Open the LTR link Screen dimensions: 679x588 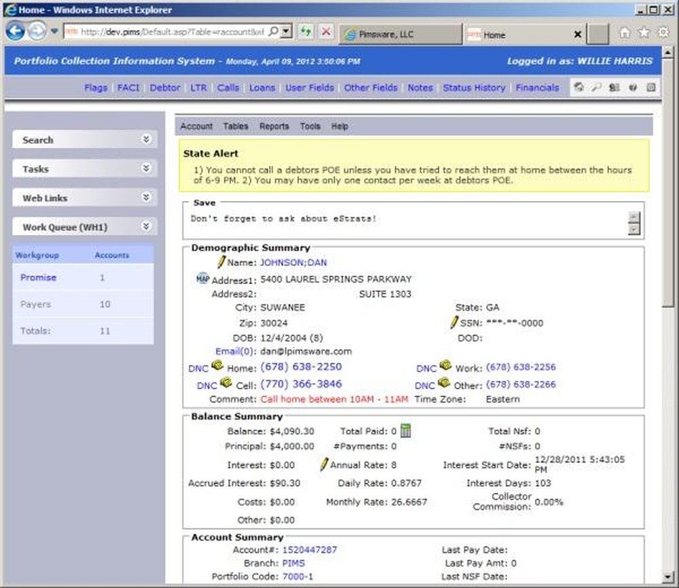tap(199, 88)
